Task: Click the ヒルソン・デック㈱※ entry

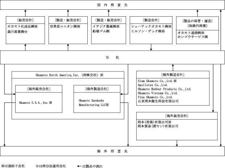Action: pos(148,31)
